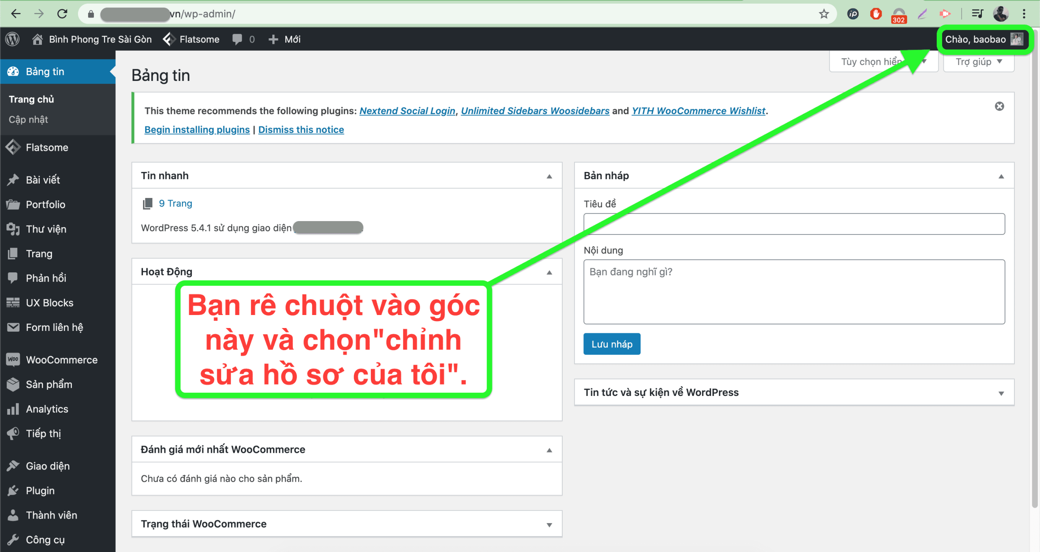The height and width of the screenshot is (552, 1040).
Task: Open WooCommerce from the sidebar icon
Action: 13,359
